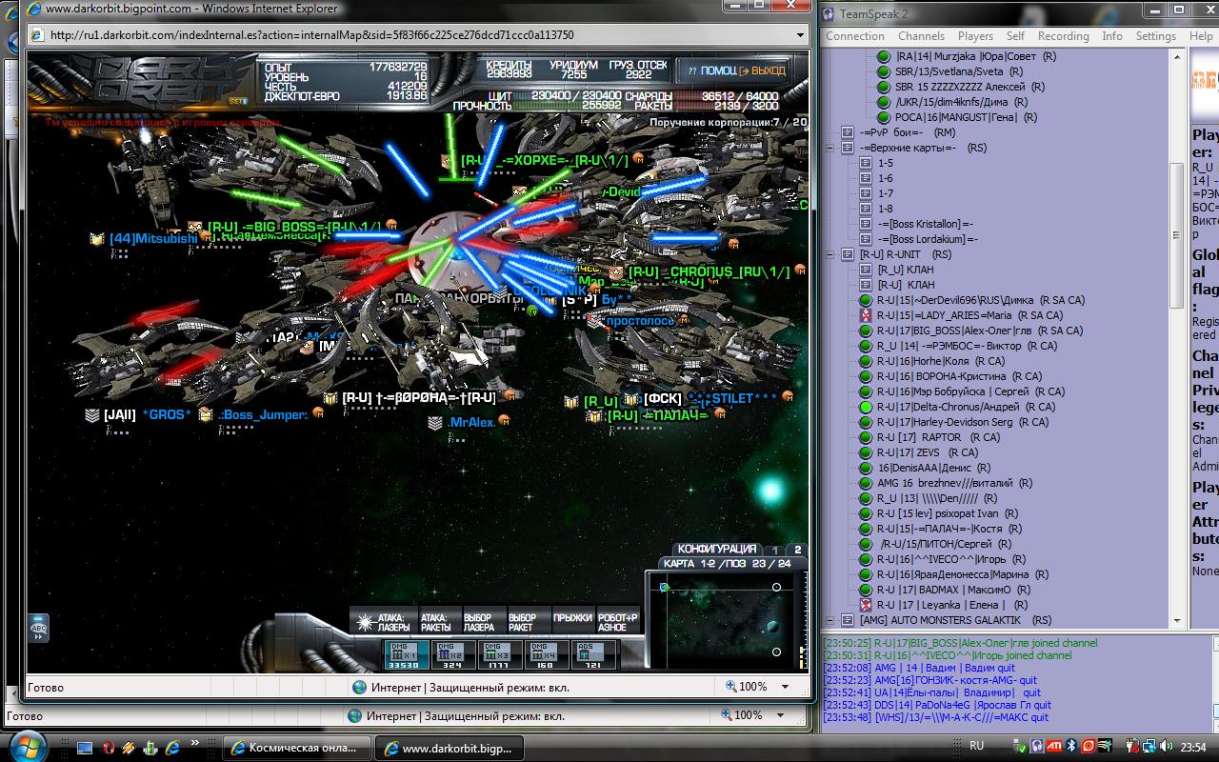
Task: Open the Channels menu
Action: click(921, 36)
